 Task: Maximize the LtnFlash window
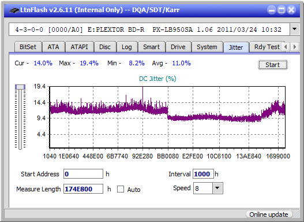tap(282, 10)
